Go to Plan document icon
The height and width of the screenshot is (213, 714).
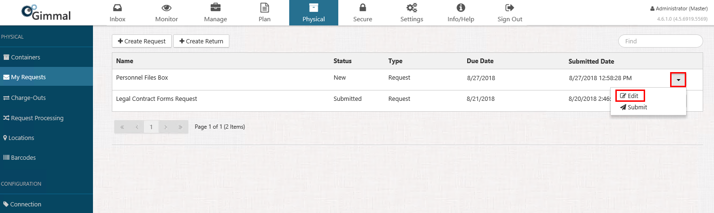tap(265, 8)
